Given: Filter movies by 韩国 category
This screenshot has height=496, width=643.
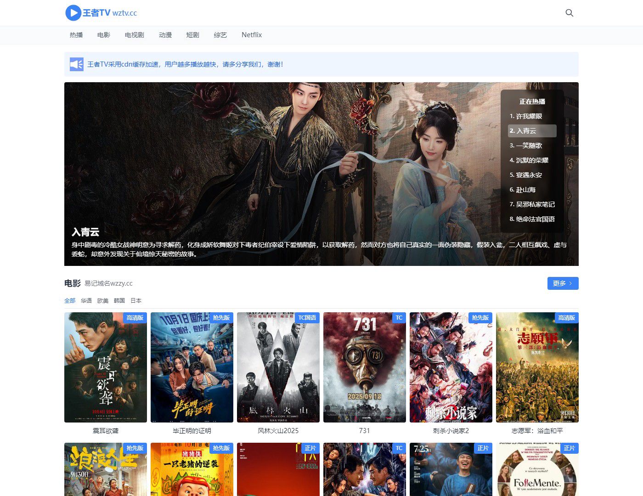Looking at the screenshot, I should [119, 301].
